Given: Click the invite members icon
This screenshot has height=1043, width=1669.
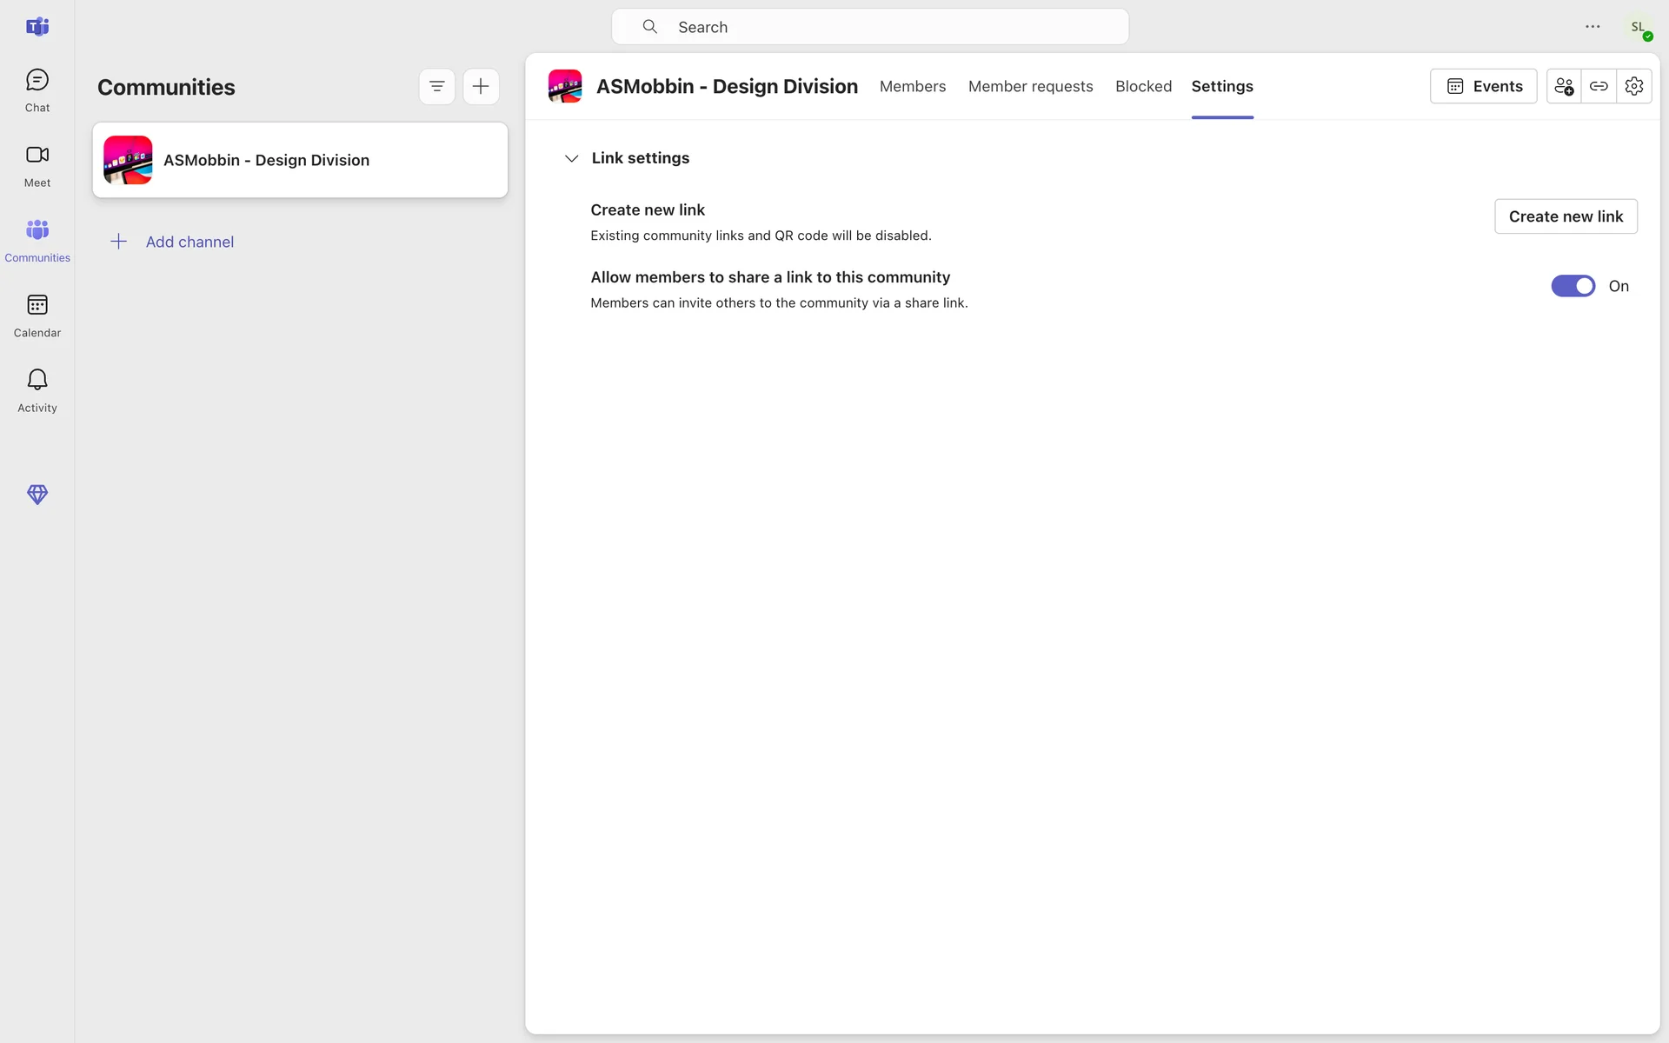Looking at the screenshot, I should pyautogui.click(x=1563, y=86).
